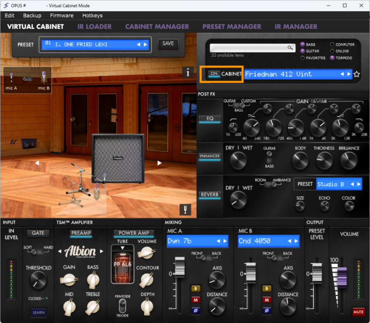Toggle the EQ section button
Screen dimensions: 370x323
point(210,119)
